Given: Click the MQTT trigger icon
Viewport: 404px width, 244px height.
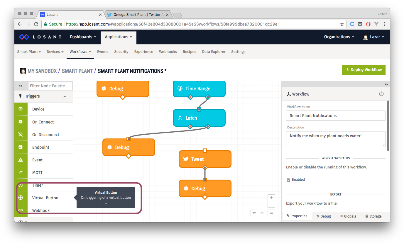Looking at the screenshot, I should pyautogui.click(x=21, y=173).
